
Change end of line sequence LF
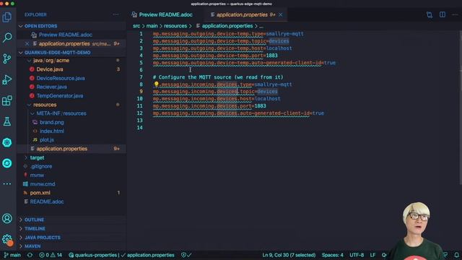[372, 255]
